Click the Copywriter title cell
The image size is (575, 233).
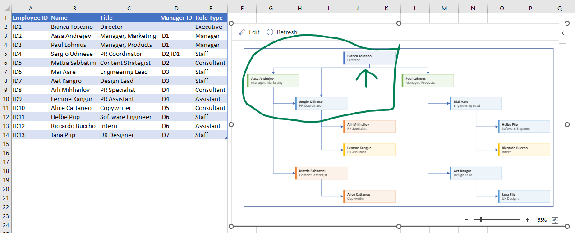(129, 108)
